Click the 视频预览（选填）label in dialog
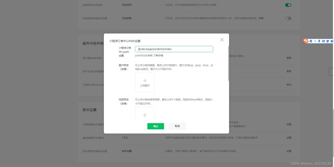334x167 pixels. [x=124, y=102]
